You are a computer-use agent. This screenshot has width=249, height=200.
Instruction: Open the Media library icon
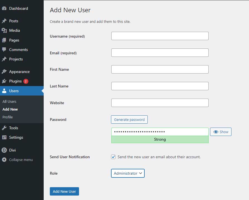tap(5, 30)
